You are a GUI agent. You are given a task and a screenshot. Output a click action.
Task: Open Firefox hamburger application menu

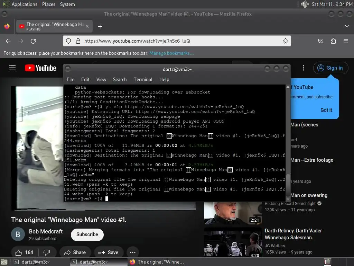tap(346, 41)
